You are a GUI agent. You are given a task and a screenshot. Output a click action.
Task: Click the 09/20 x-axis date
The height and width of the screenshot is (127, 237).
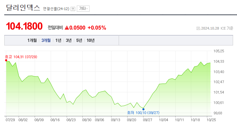pyautogui.click(x=131, y=120)
